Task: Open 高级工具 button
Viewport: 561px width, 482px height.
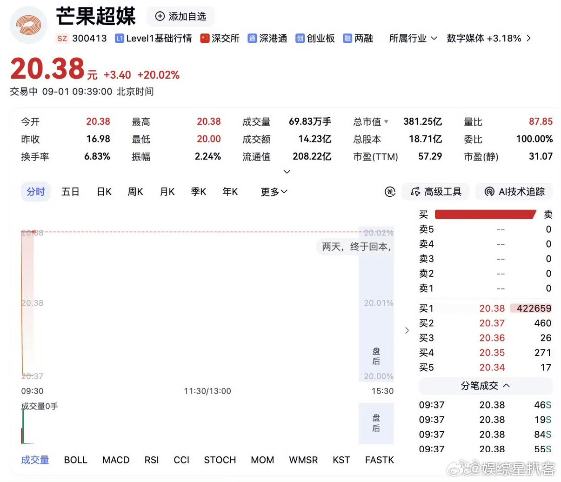Action: pyautogui.click(x=436, y=192)
